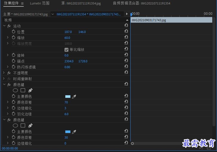Viewport: 217px width, 152px height.
Task: Create ellipse mask in second 颜色键
Action: point(15,125)
